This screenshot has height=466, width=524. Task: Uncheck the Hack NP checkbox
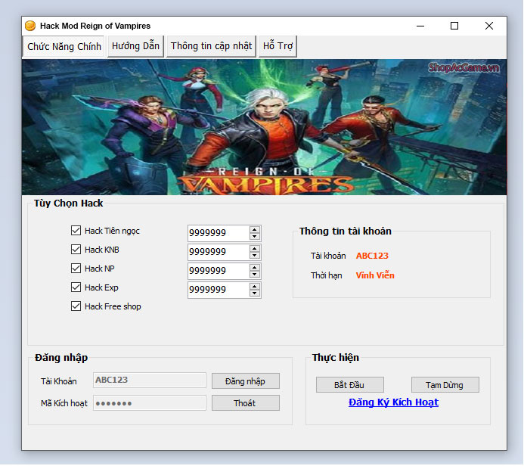click(76, 269)
